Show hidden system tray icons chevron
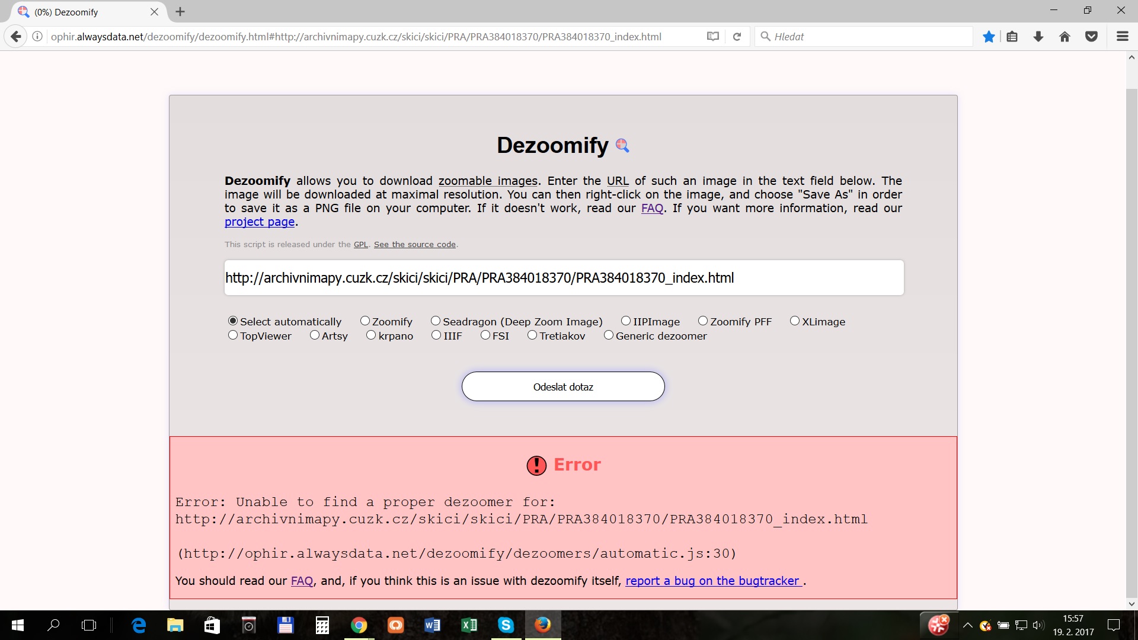 pyautogui.click(x=967, y=625)
